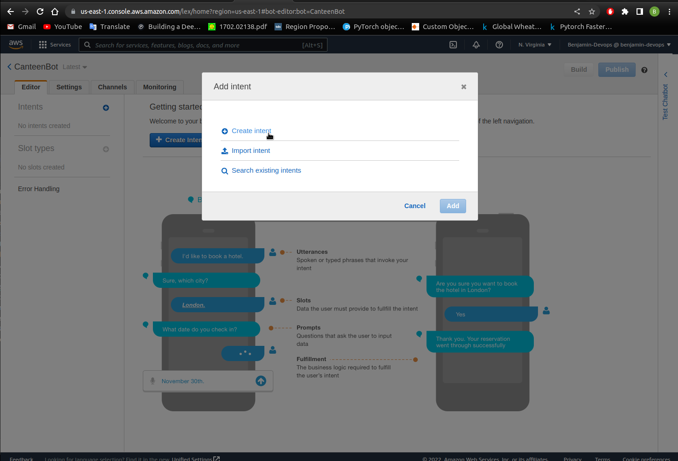Open the Pytorch Faster… bookmark
The height and width of the screenshot is (461, 678).
pyautogui.click(x=581, y=27)
